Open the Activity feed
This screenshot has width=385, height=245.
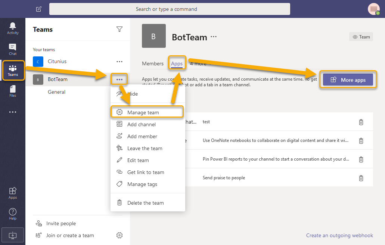[x=13, y=28]
